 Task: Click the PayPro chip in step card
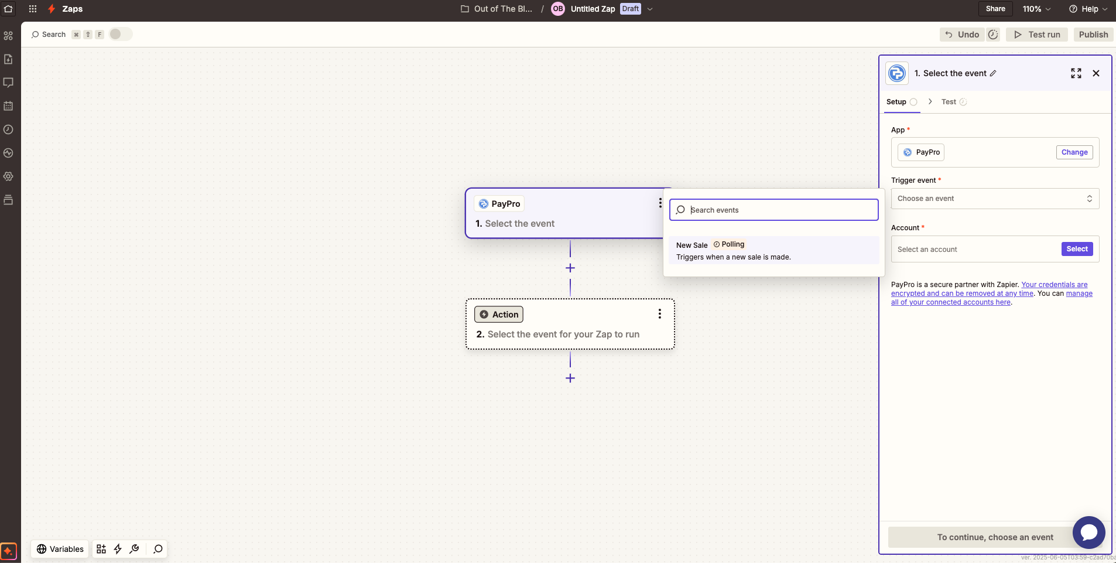tap(499, 204)
